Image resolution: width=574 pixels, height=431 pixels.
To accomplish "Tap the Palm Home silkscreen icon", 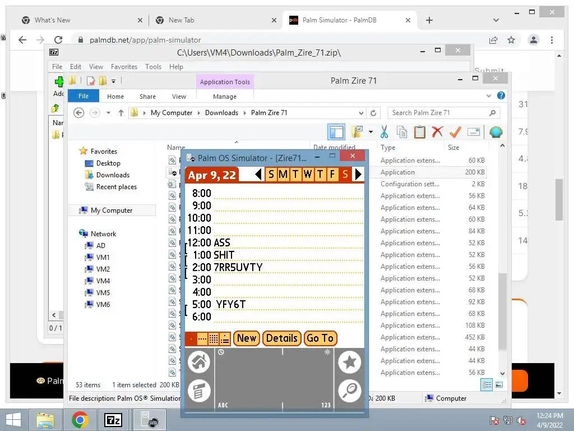I will [199, 362].
